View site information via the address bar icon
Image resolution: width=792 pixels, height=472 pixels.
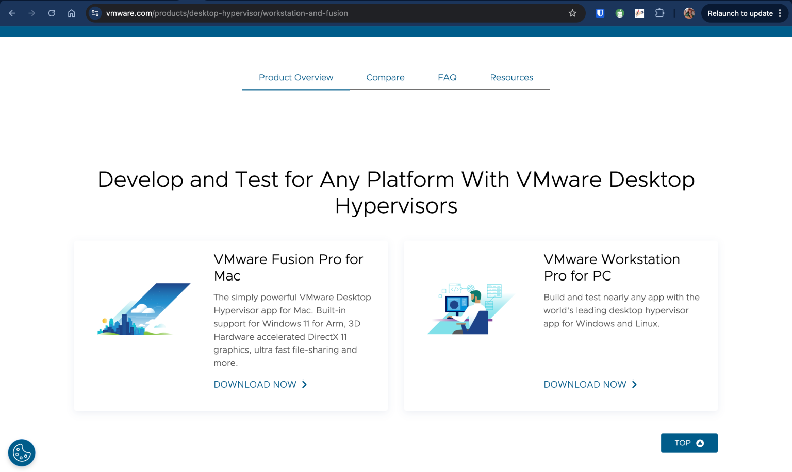pos(95,13)
